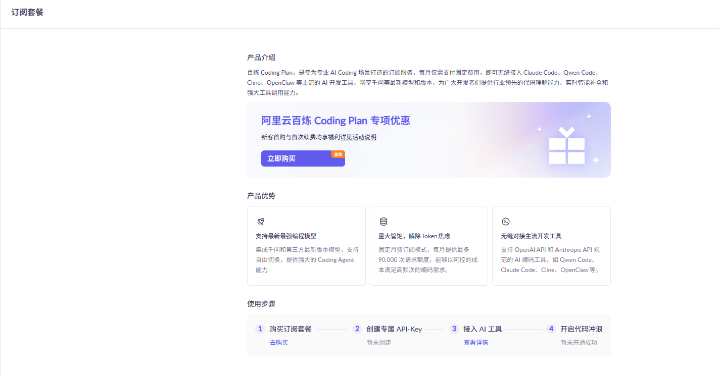
Task: Select the step 3 number badge
Action: click(x=454, y=329)
